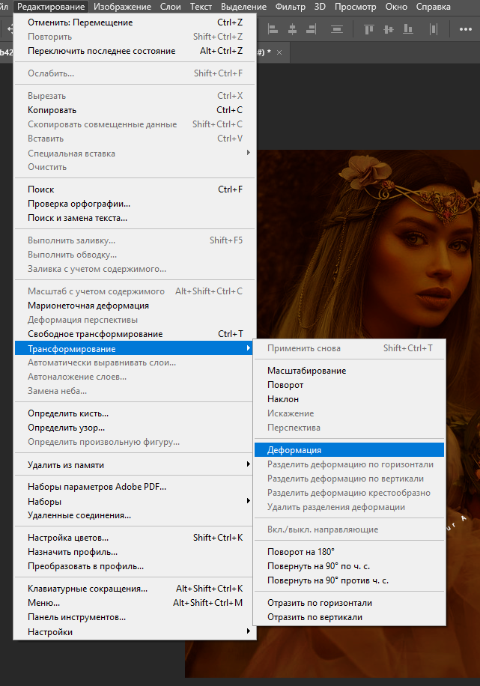Click the align top edges icon

coord(368,31)
